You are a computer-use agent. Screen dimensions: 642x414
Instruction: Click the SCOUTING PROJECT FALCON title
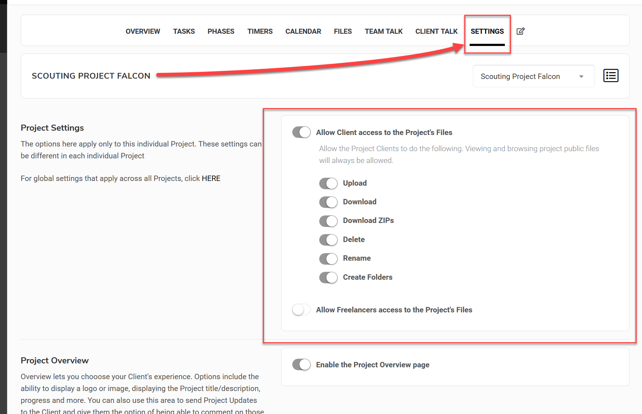point(91,76)
